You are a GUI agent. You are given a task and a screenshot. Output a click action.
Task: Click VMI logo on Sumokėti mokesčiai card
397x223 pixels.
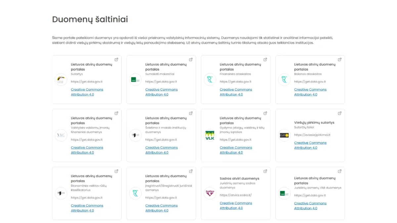coord(135,80)
